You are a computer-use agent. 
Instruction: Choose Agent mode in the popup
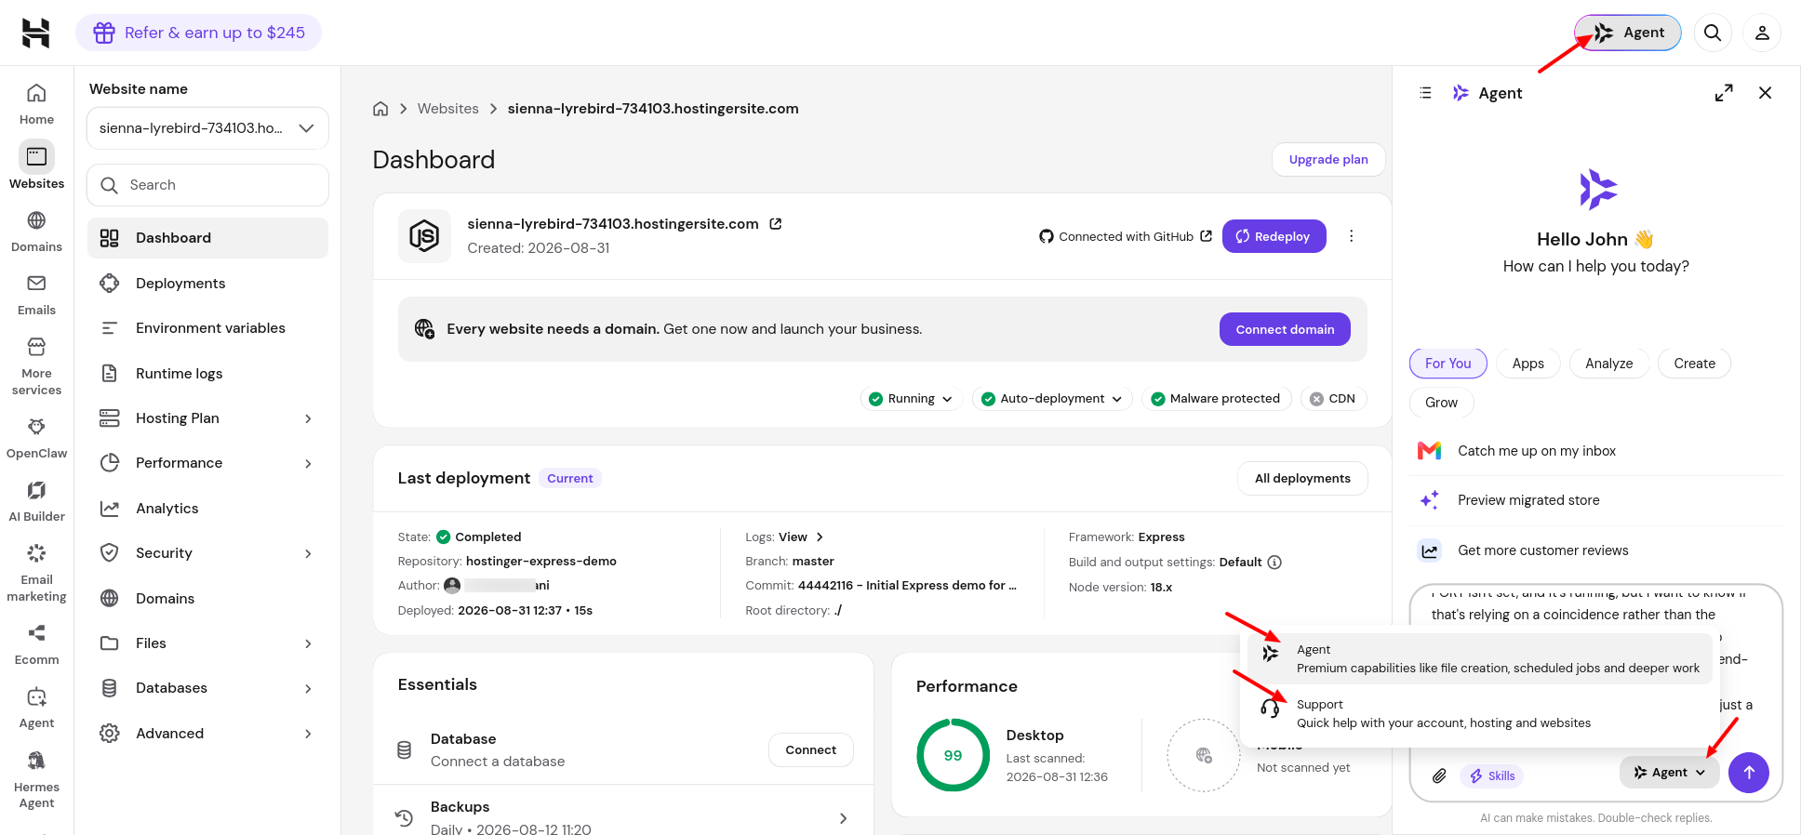click(x=1479, y=658)
